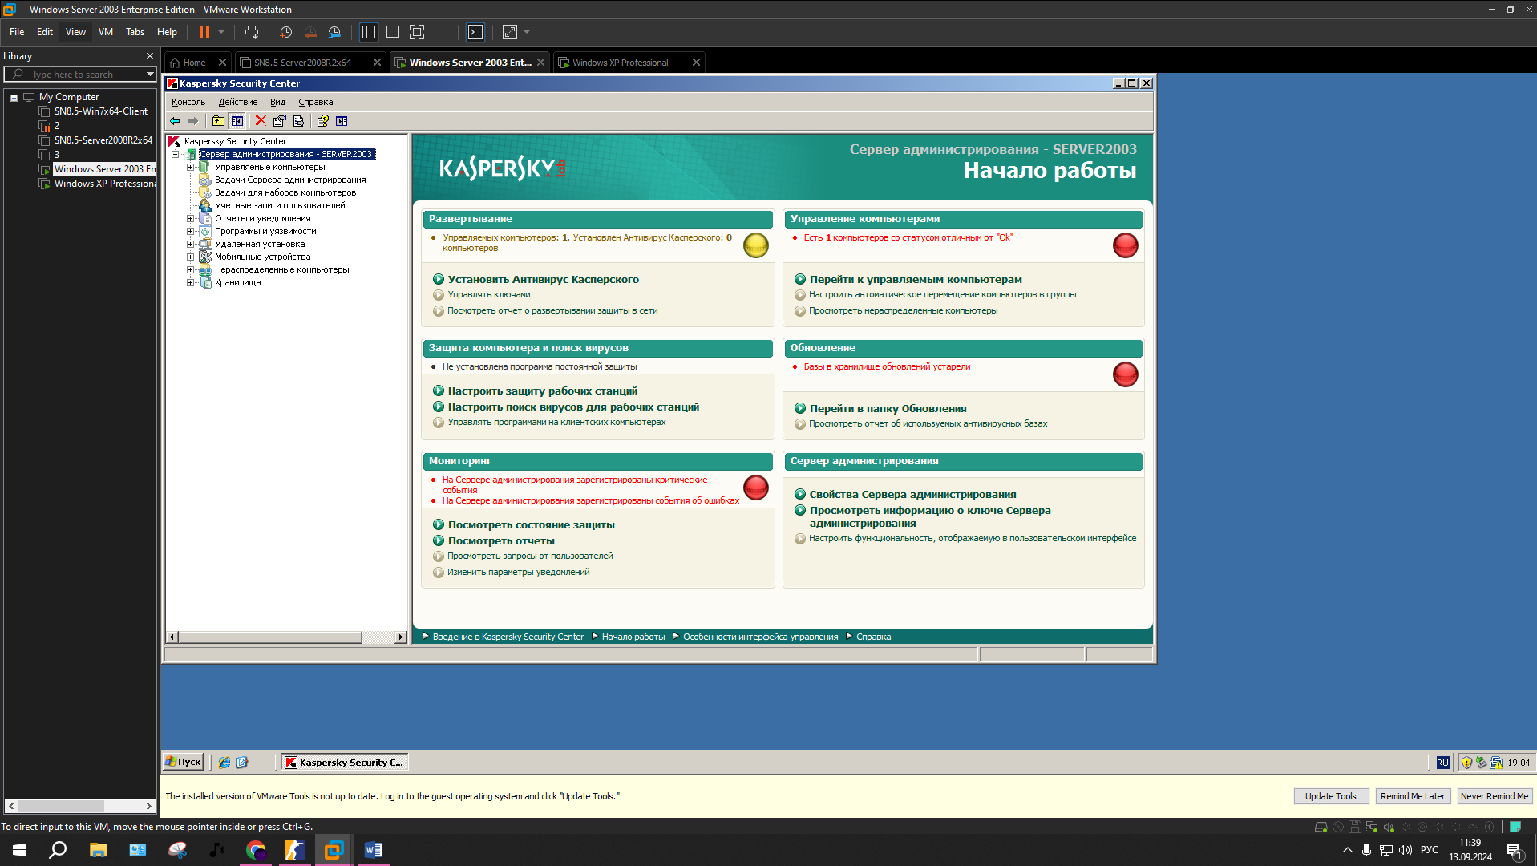Collapse the My Computer node in Library

coord(14,97)
